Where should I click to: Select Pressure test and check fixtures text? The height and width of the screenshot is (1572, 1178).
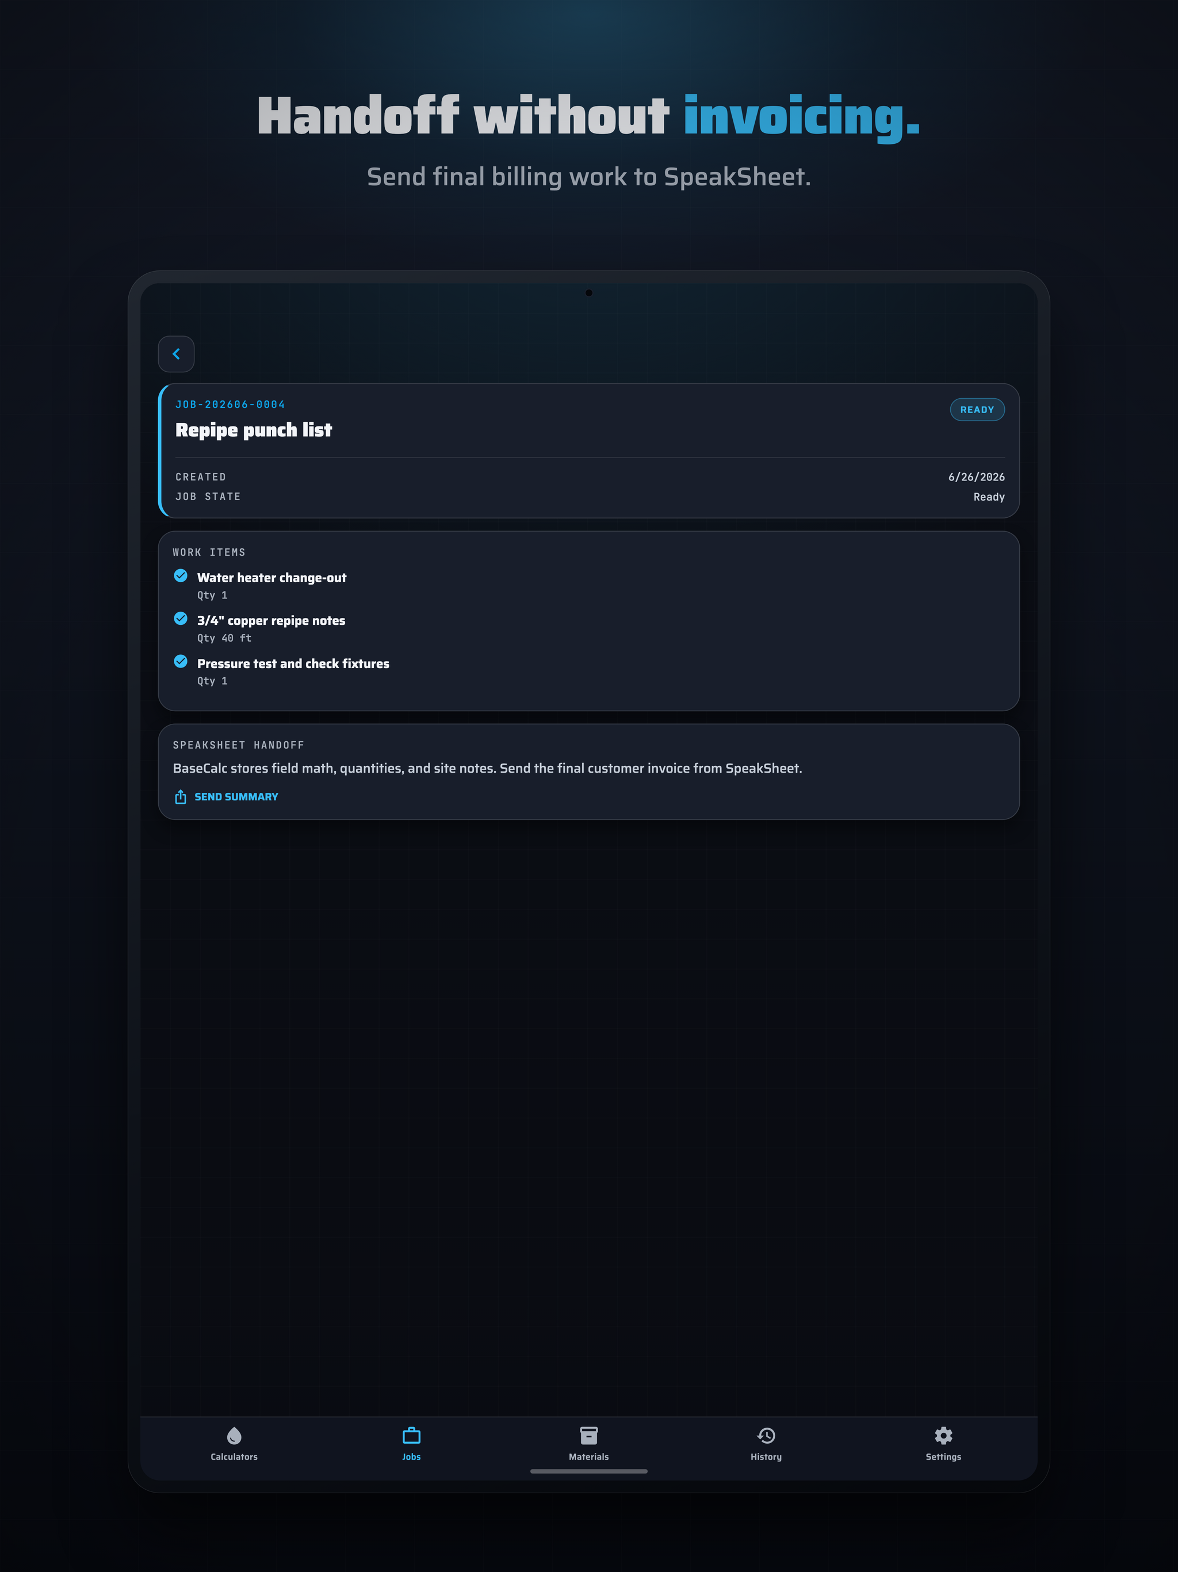293,664
